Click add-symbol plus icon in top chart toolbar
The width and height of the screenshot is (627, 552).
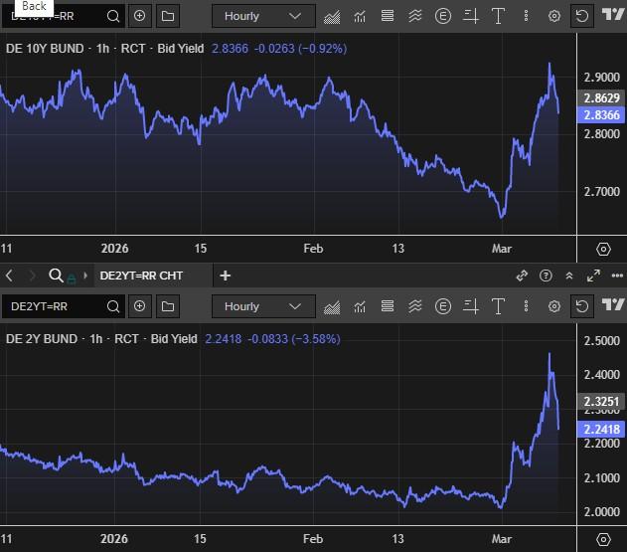pyautogui.click(x=139, y=16)
